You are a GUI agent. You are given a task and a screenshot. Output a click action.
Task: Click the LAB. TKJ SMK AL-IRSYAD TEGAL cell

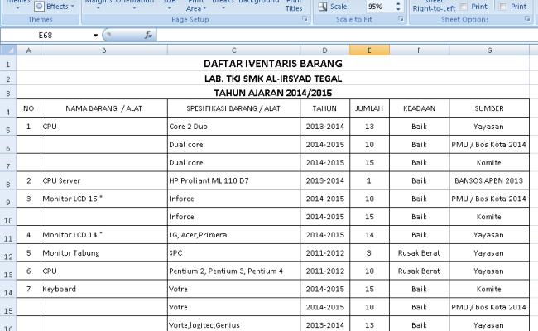coord(273,79)
